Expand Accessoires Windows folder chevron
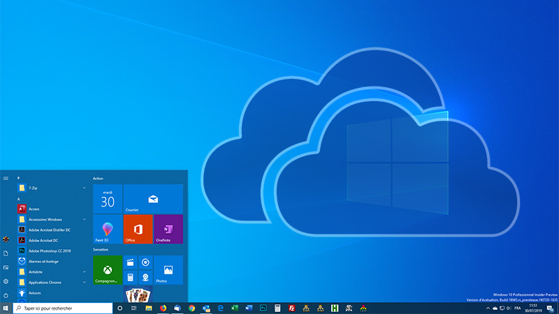 pyautogui.click(x=84, y=220)
